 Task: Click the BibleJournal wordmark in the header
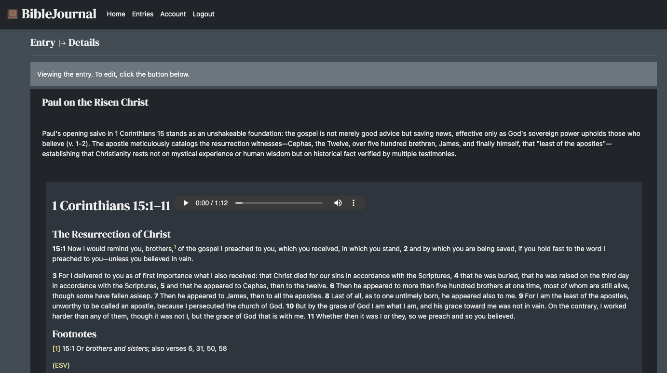tap(58, 13)
